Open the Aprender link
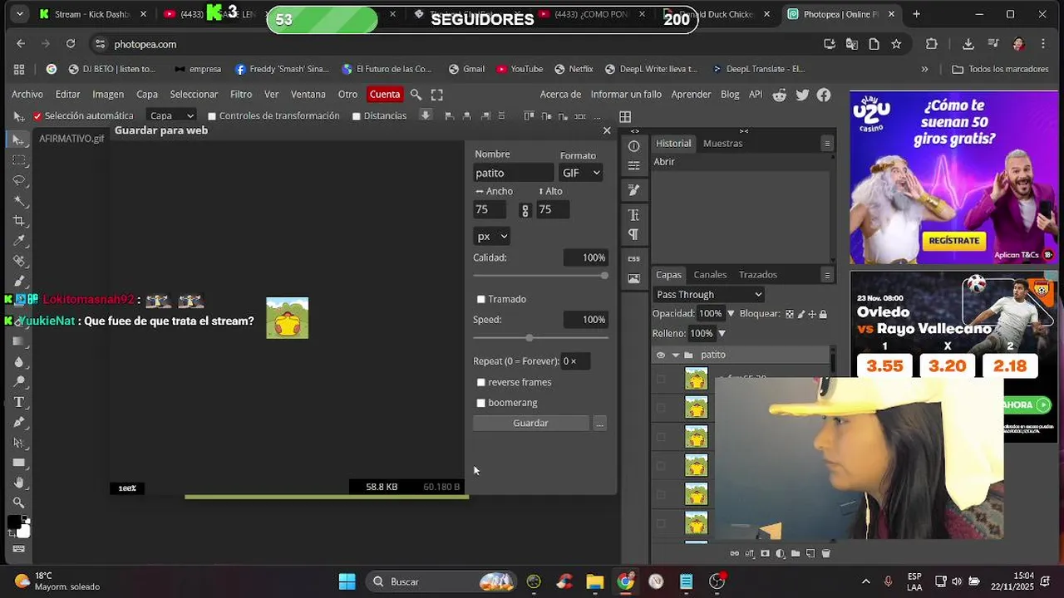The width and height of the screenshot is (1064, 598). (x=691, y=95)
